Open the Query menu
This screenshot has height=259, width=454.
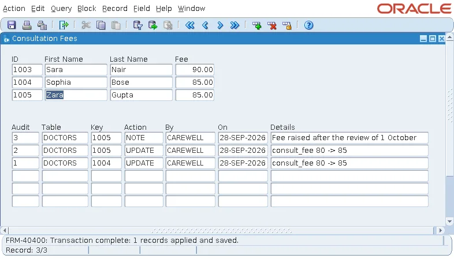tap(61, 9)
